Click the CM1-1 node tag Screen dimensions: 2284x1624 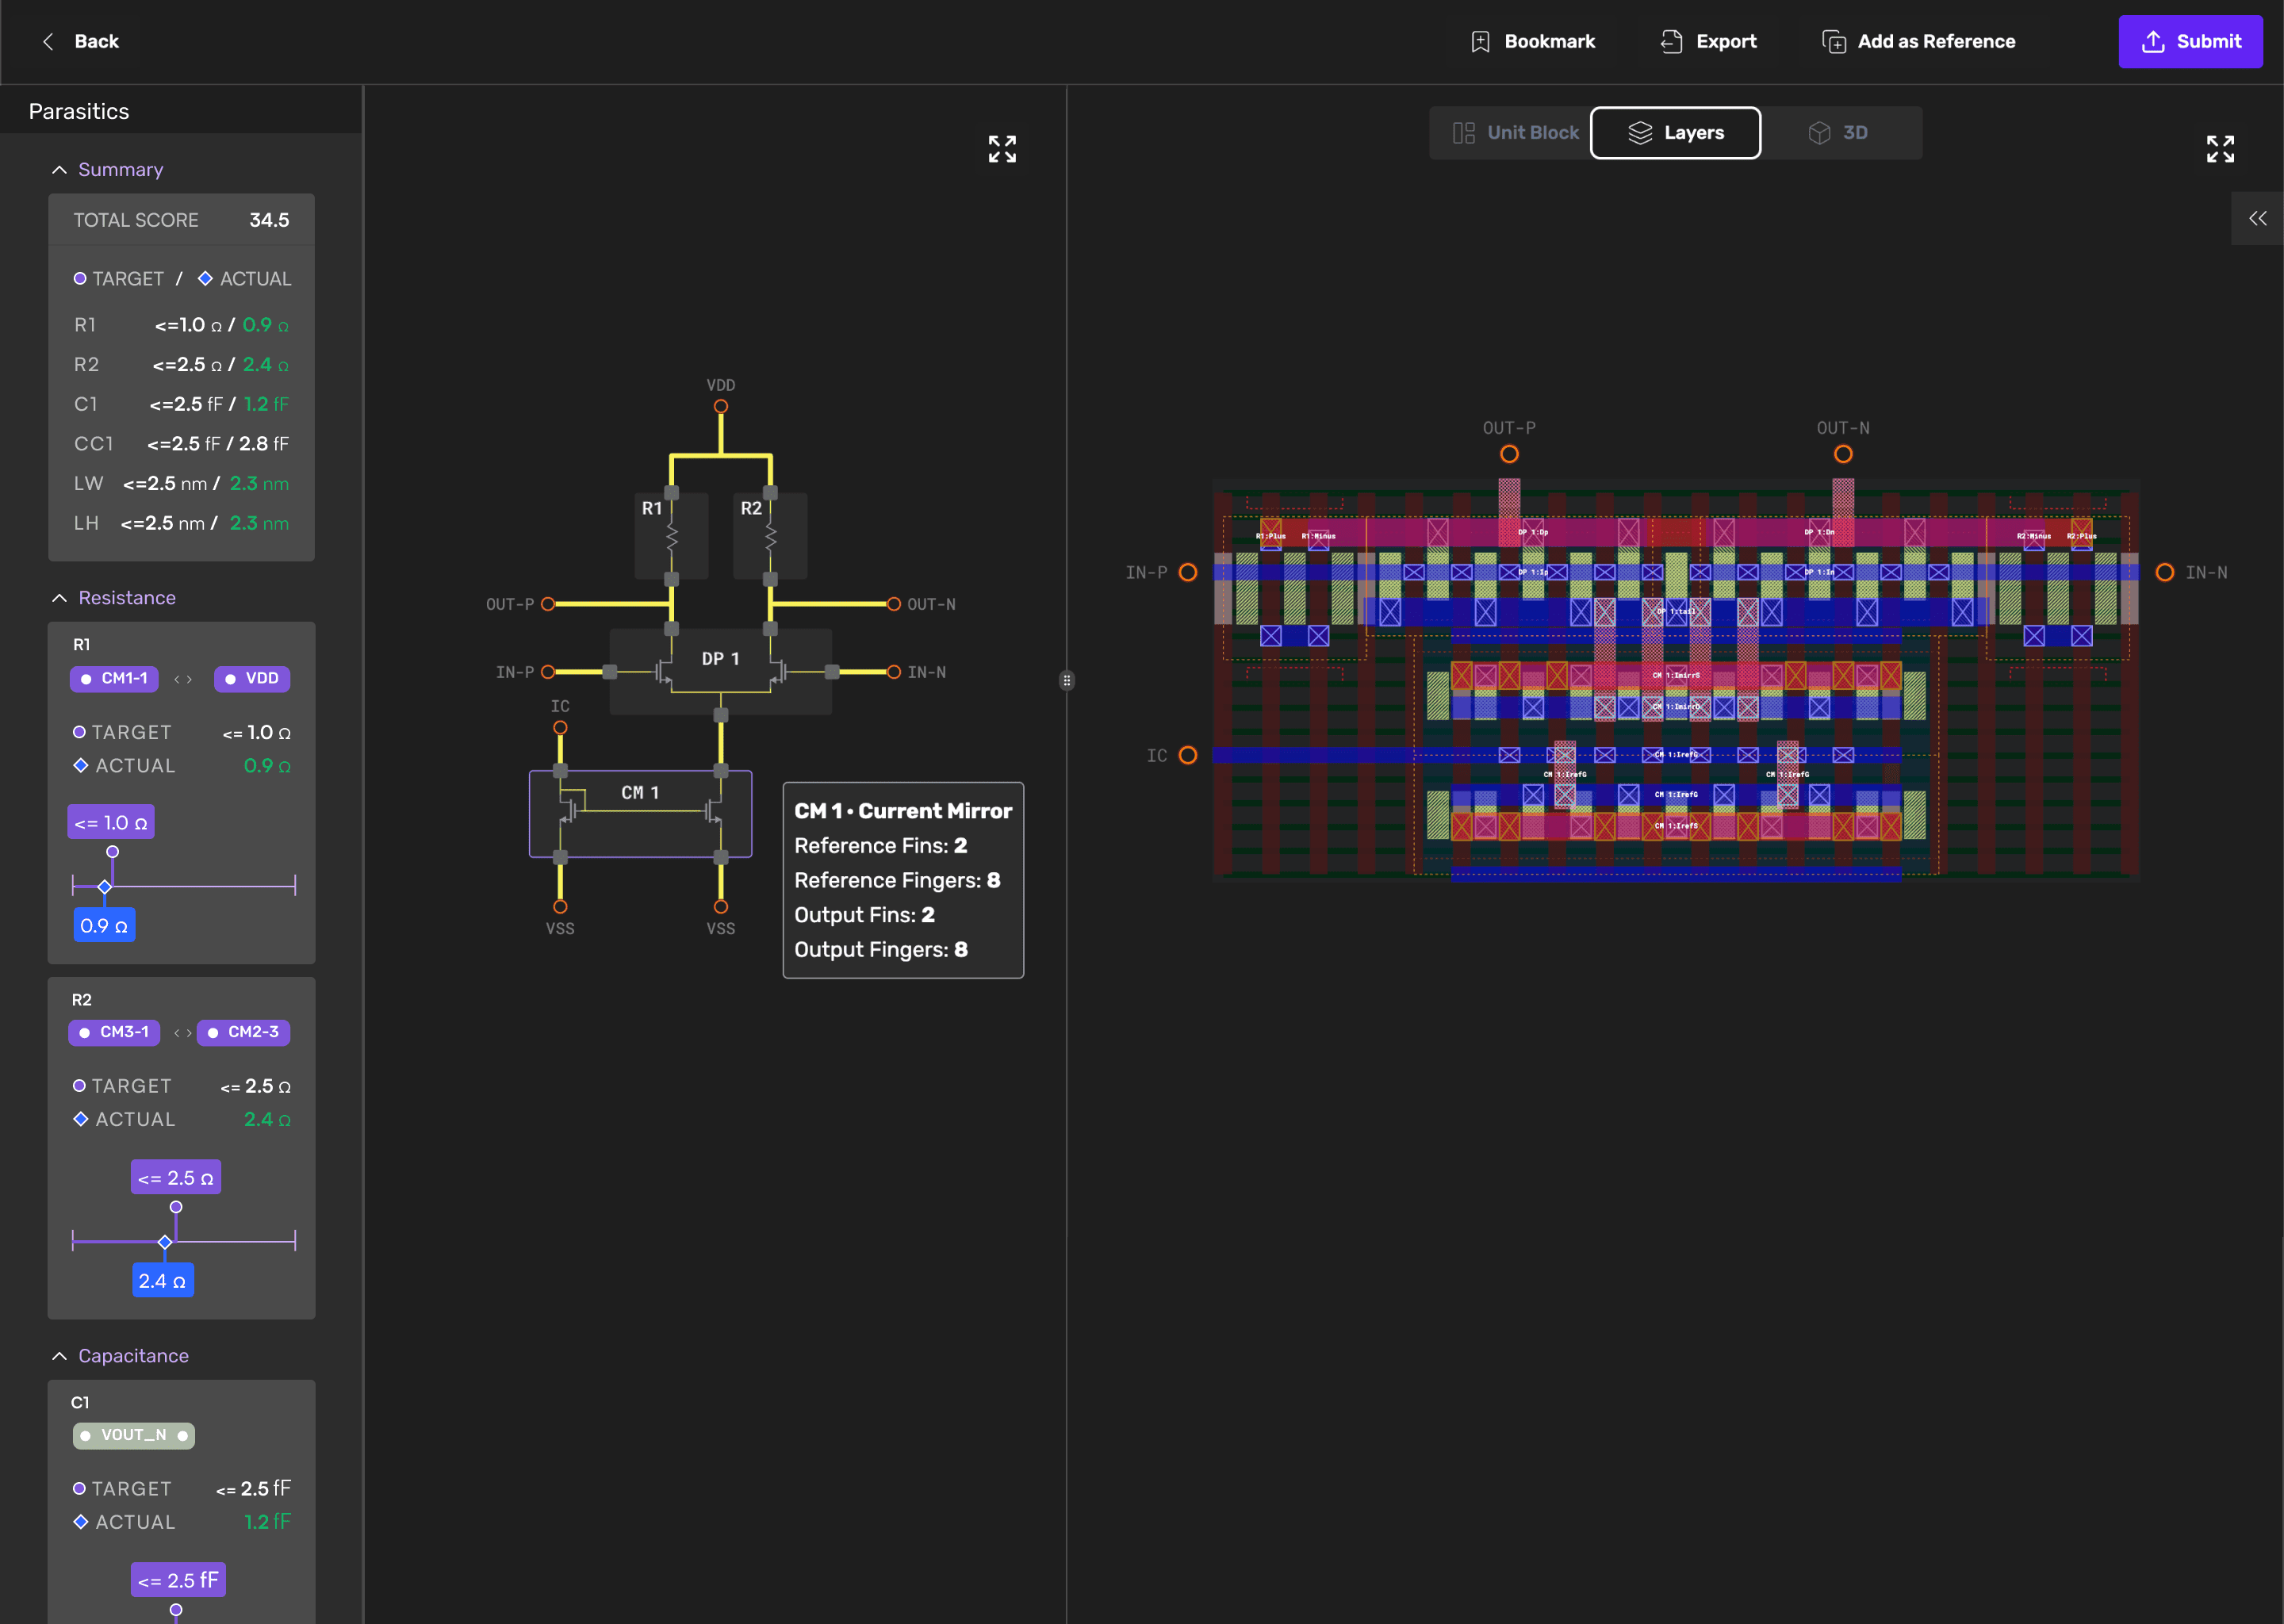[114, 679]
